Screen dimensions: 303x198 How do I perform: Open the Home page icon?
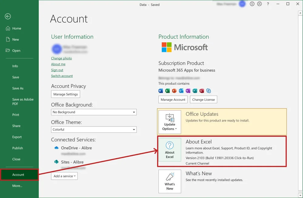(8, 28)
